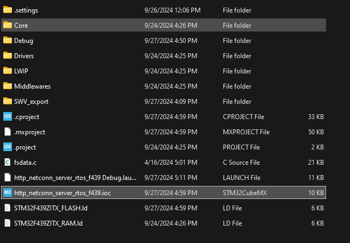350x243 pixels.
Task: Click the 50 KB size of .mxproject
Action: [x=316, y=132]
